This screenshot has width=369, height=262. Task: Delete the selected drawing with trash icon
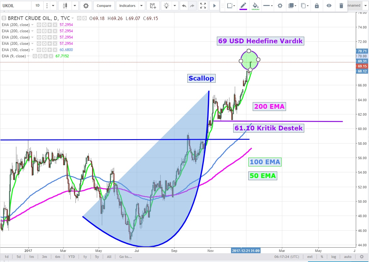pyautogui.click(x=341, y=6)
